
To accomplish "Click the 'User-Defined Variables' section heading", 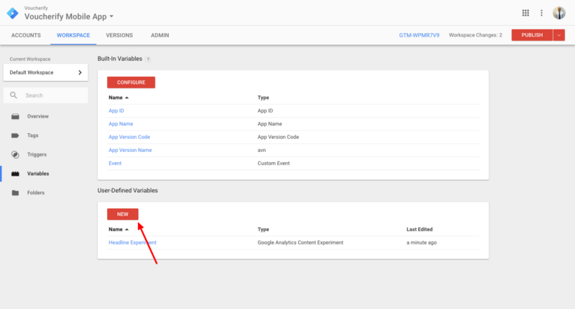I will [128, 191].
